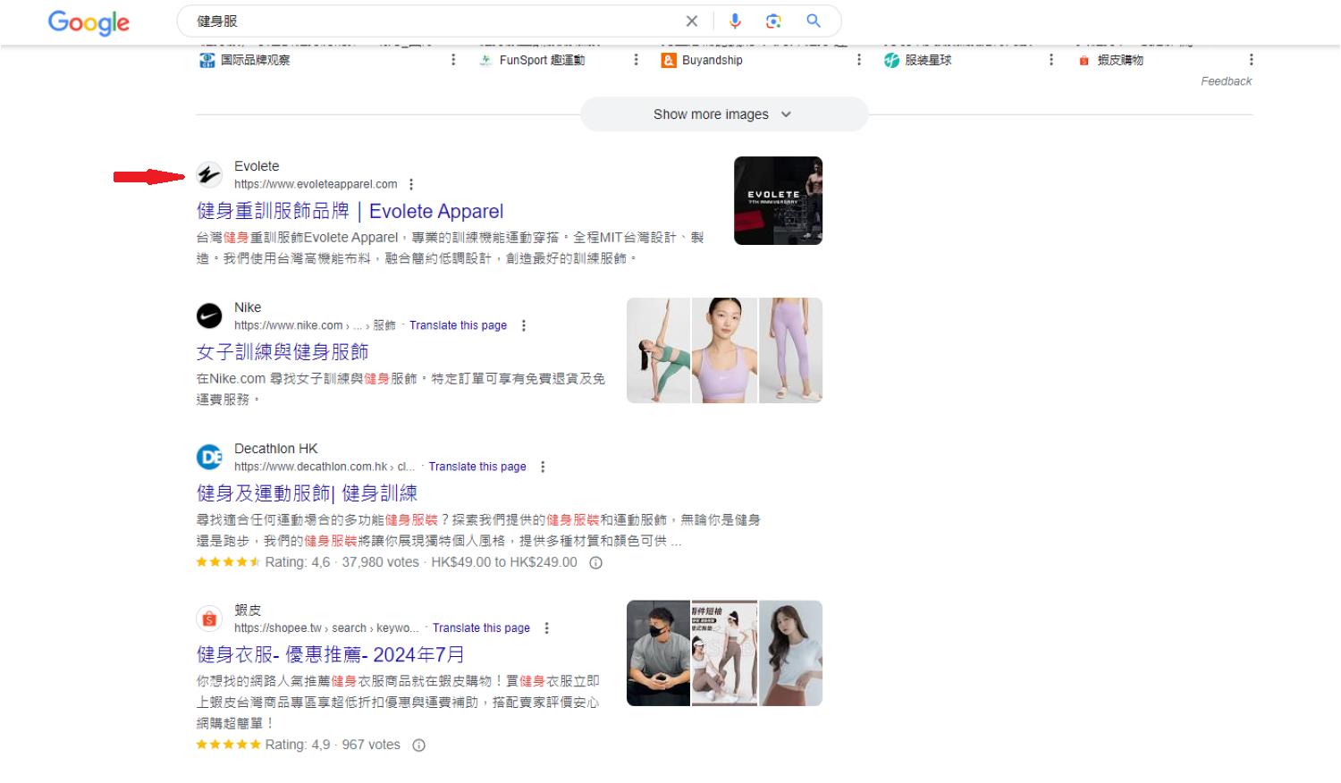The image size is (1341, 783).
Task: Clear the search query with X
Action: [x=692, y=20]
